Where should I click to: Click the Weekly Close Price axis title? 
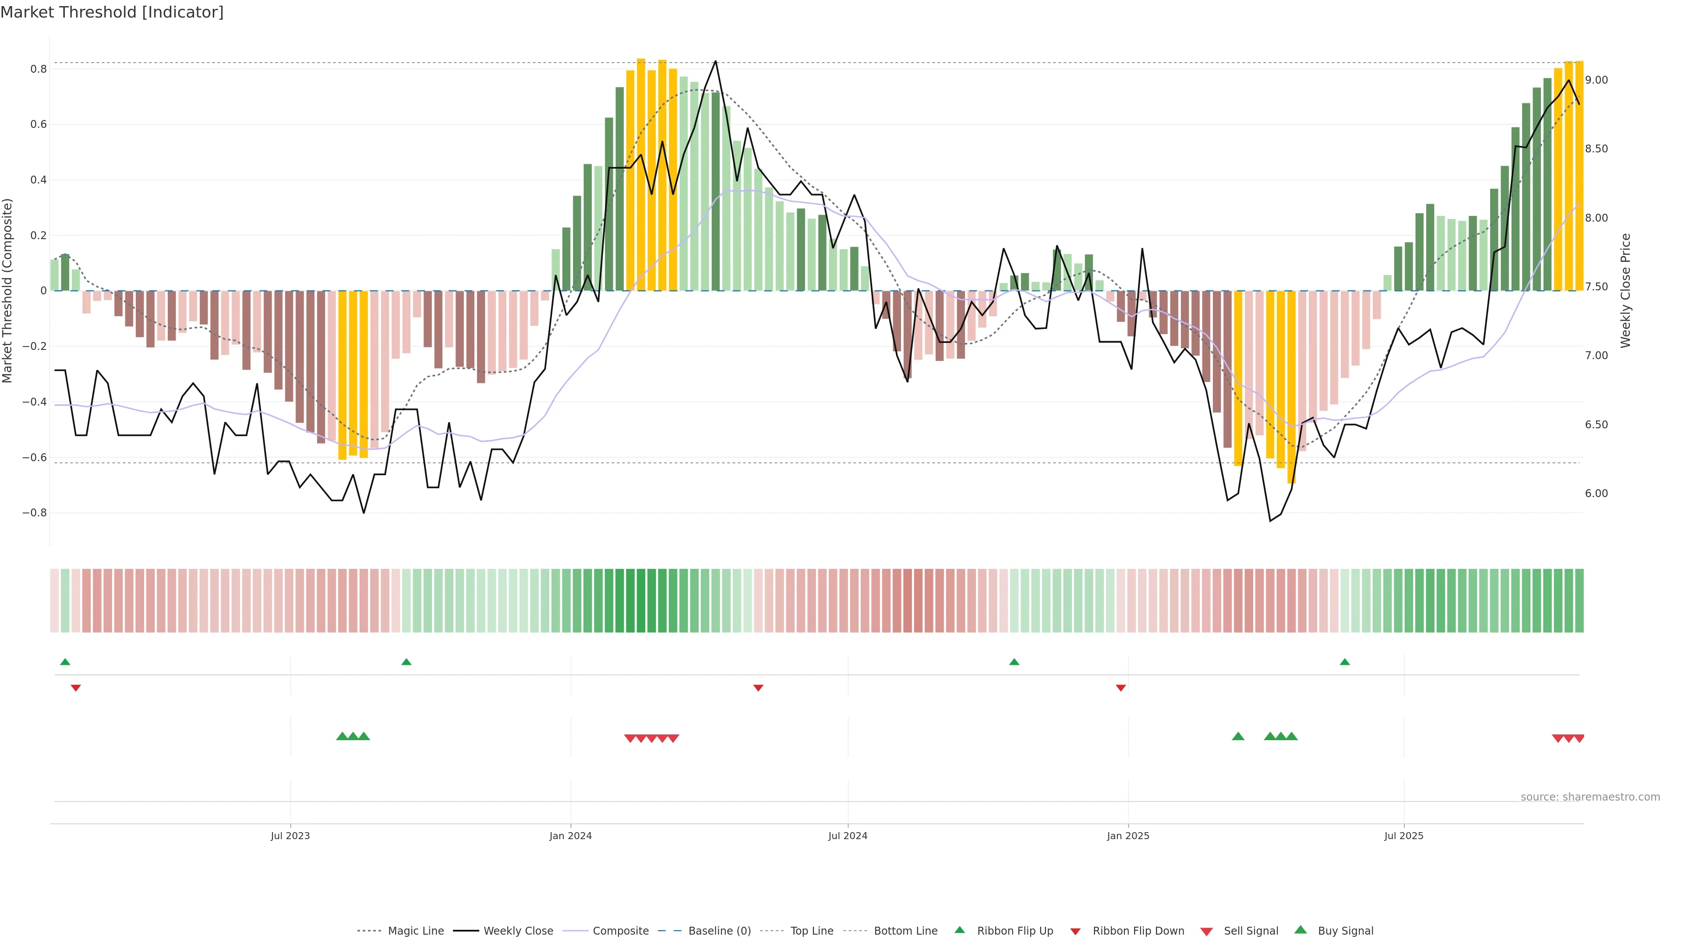[x=1625, y=290]
